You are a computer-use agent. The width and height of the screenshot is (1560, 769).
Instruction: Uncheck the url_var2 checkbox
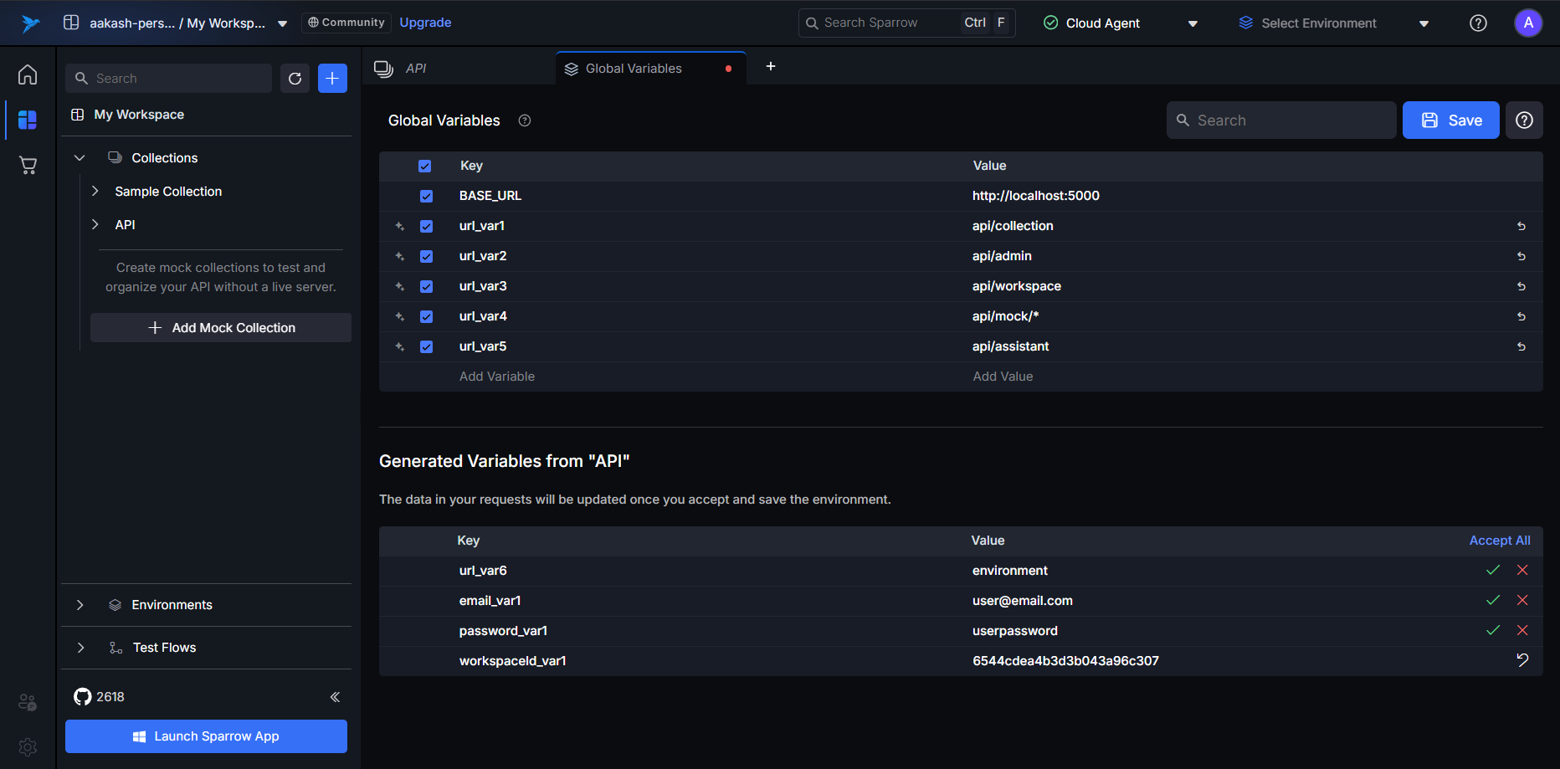(427, 256)
